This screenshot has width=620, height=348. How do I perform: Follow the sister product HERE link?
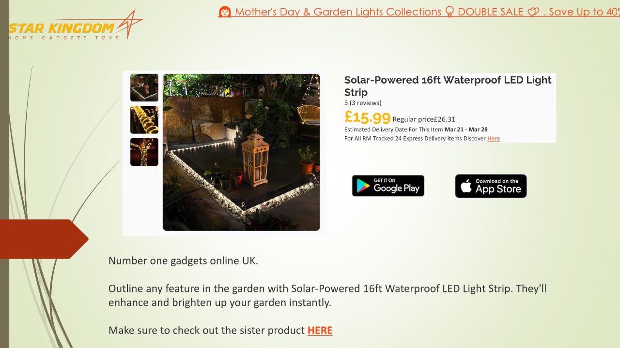[320, 331]
